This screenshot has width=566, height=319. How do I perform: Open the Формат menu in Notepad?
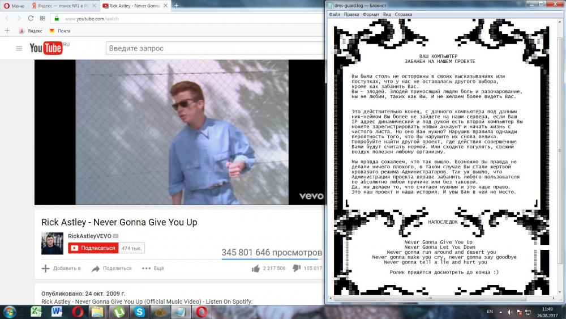(x=371, y=14)
